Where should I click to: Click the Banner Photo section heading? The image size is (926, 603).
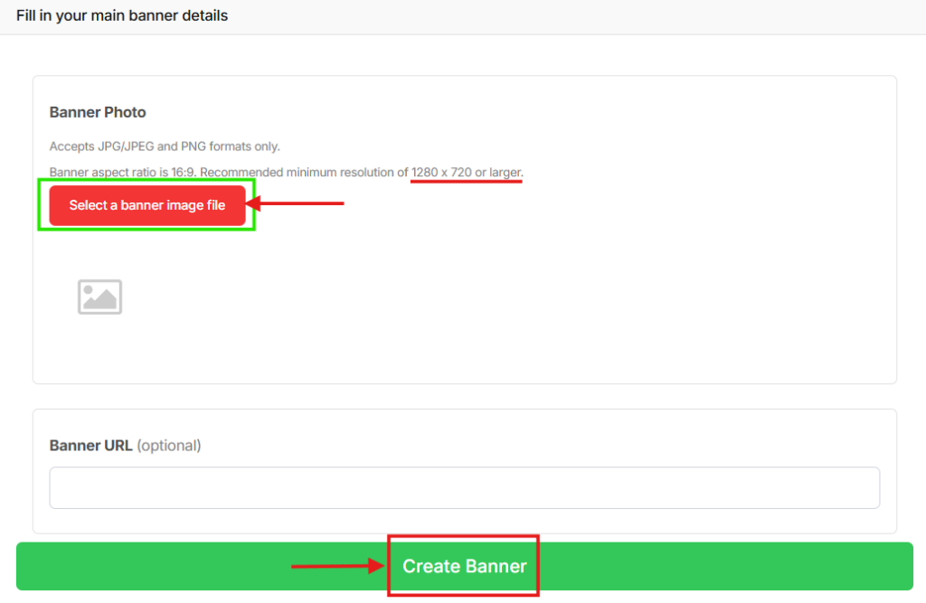(98, 112)
